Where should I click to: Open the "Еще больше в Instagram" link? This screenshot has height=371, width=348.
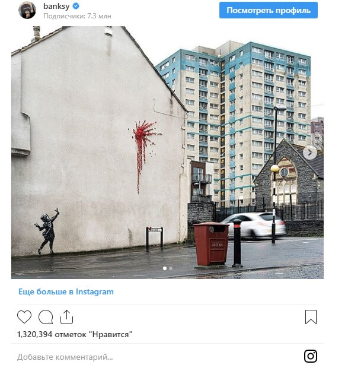pyautogui.click(x=66, y=291)
